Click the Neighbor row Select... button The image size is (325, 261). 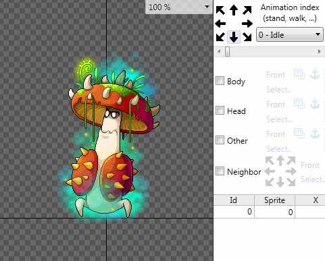tap(313, 179)
